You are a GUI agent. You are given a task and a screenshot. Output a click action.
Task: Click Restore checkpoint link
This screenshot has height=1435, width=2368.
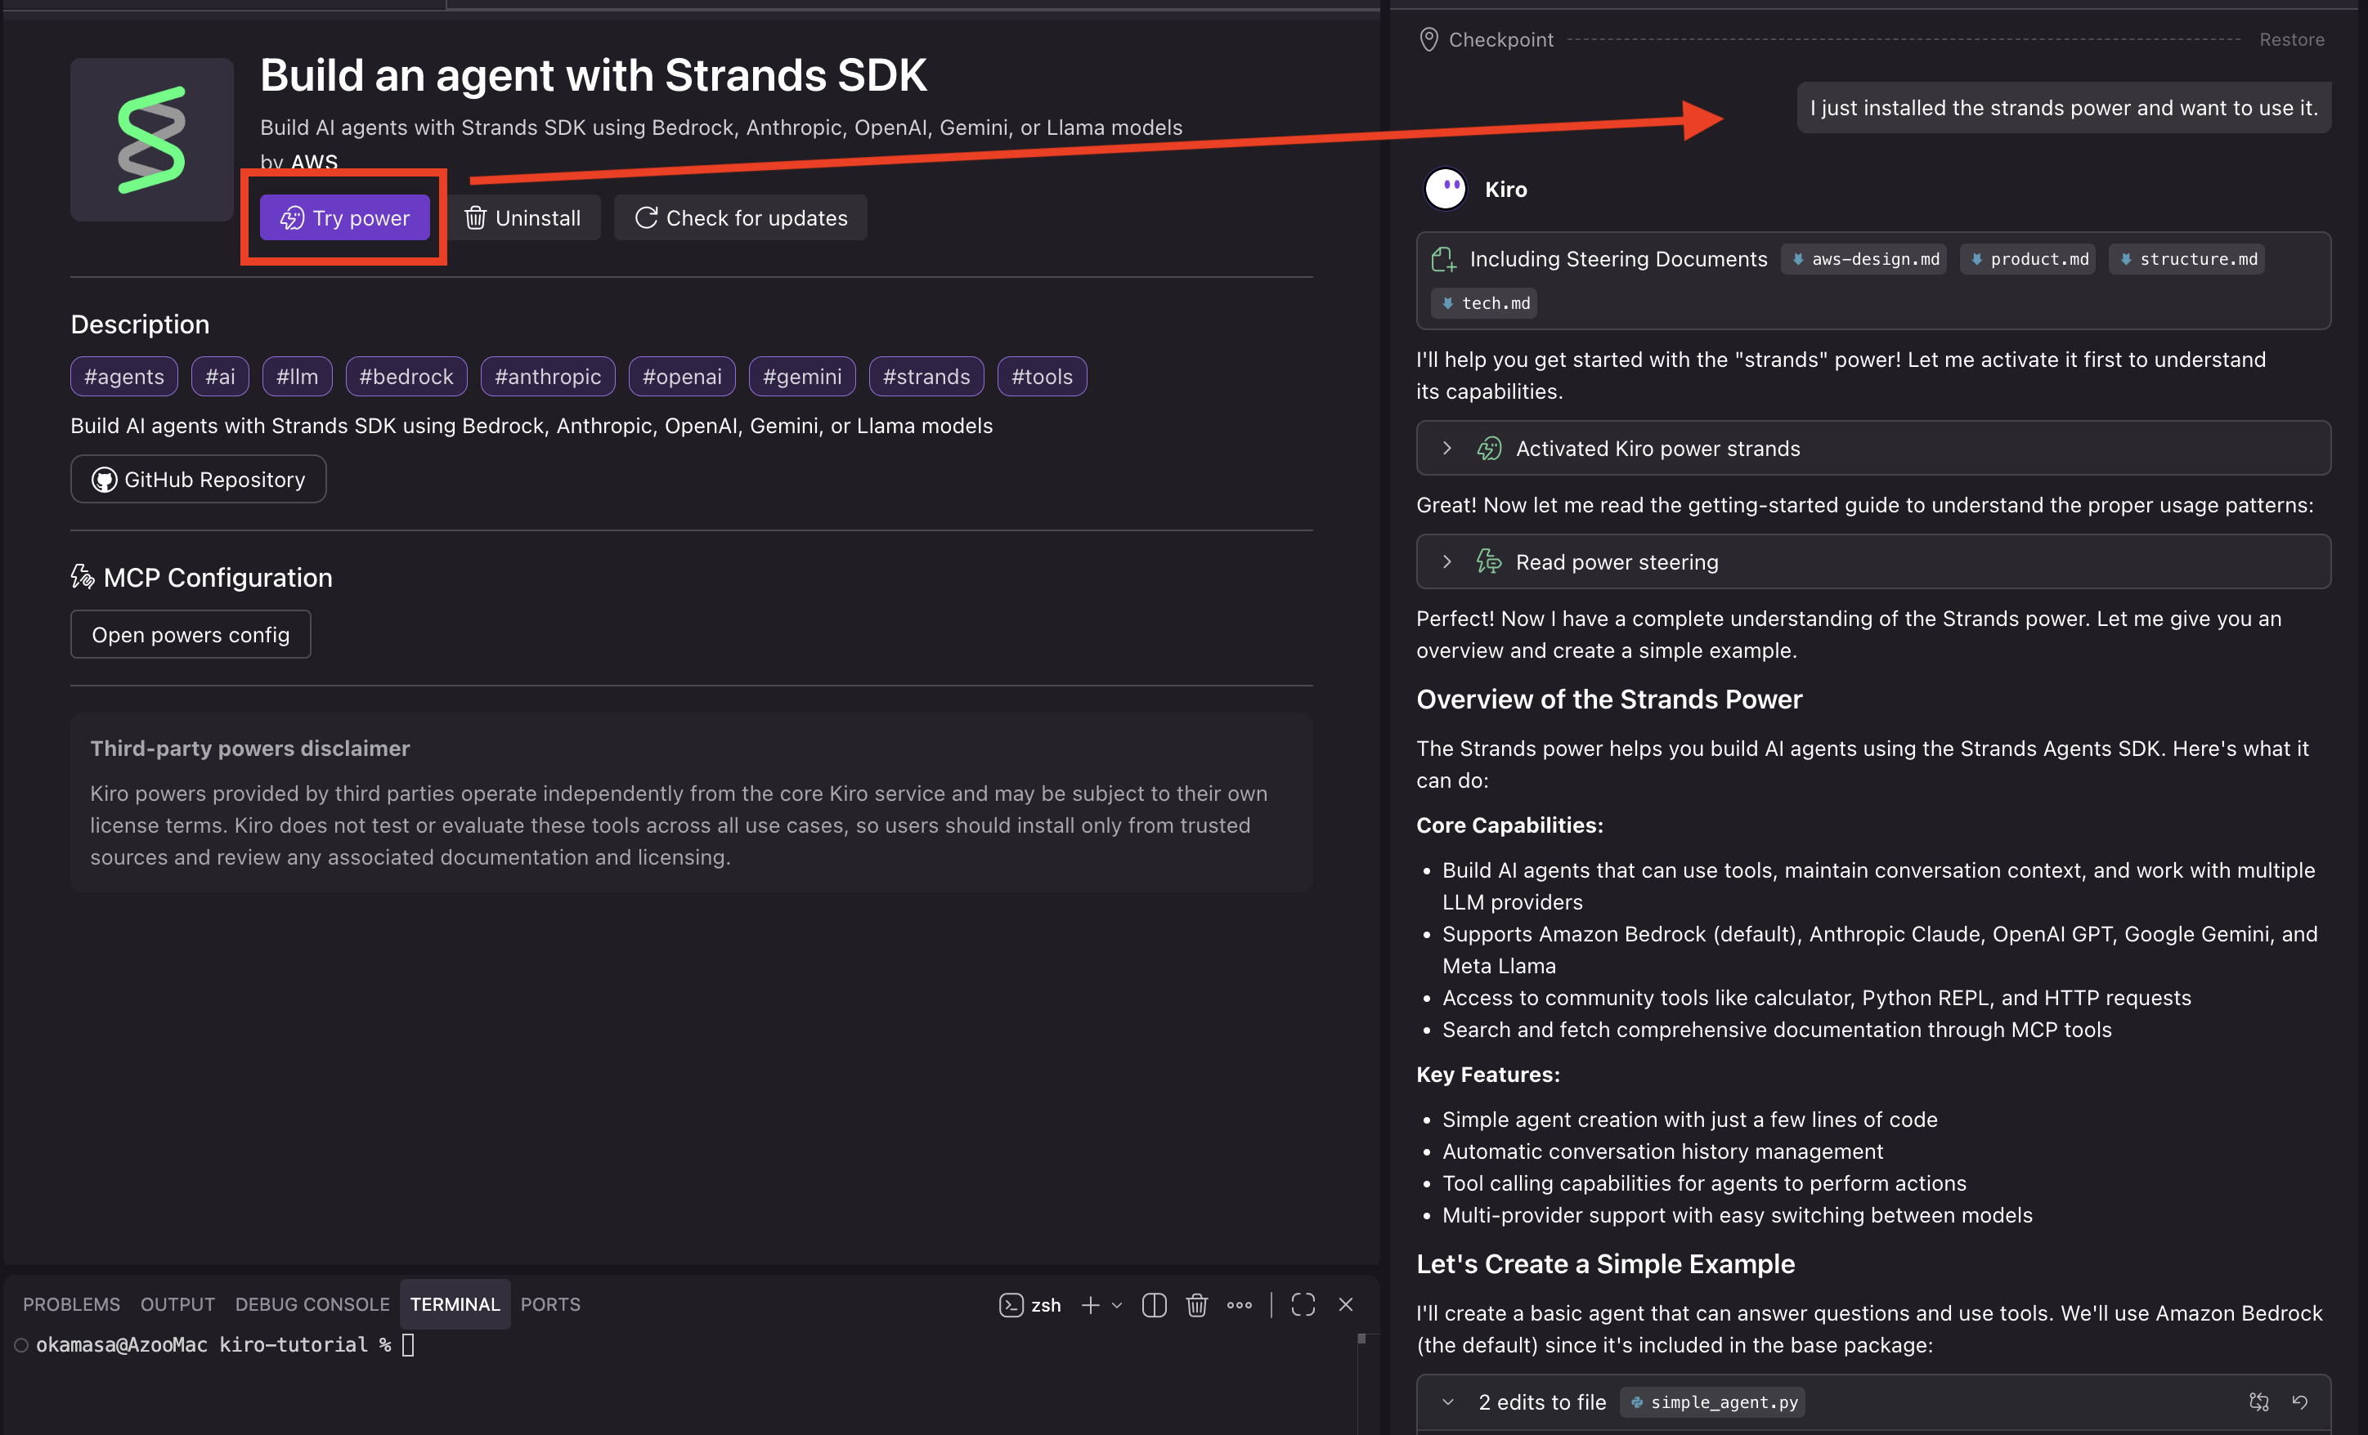2291,39
